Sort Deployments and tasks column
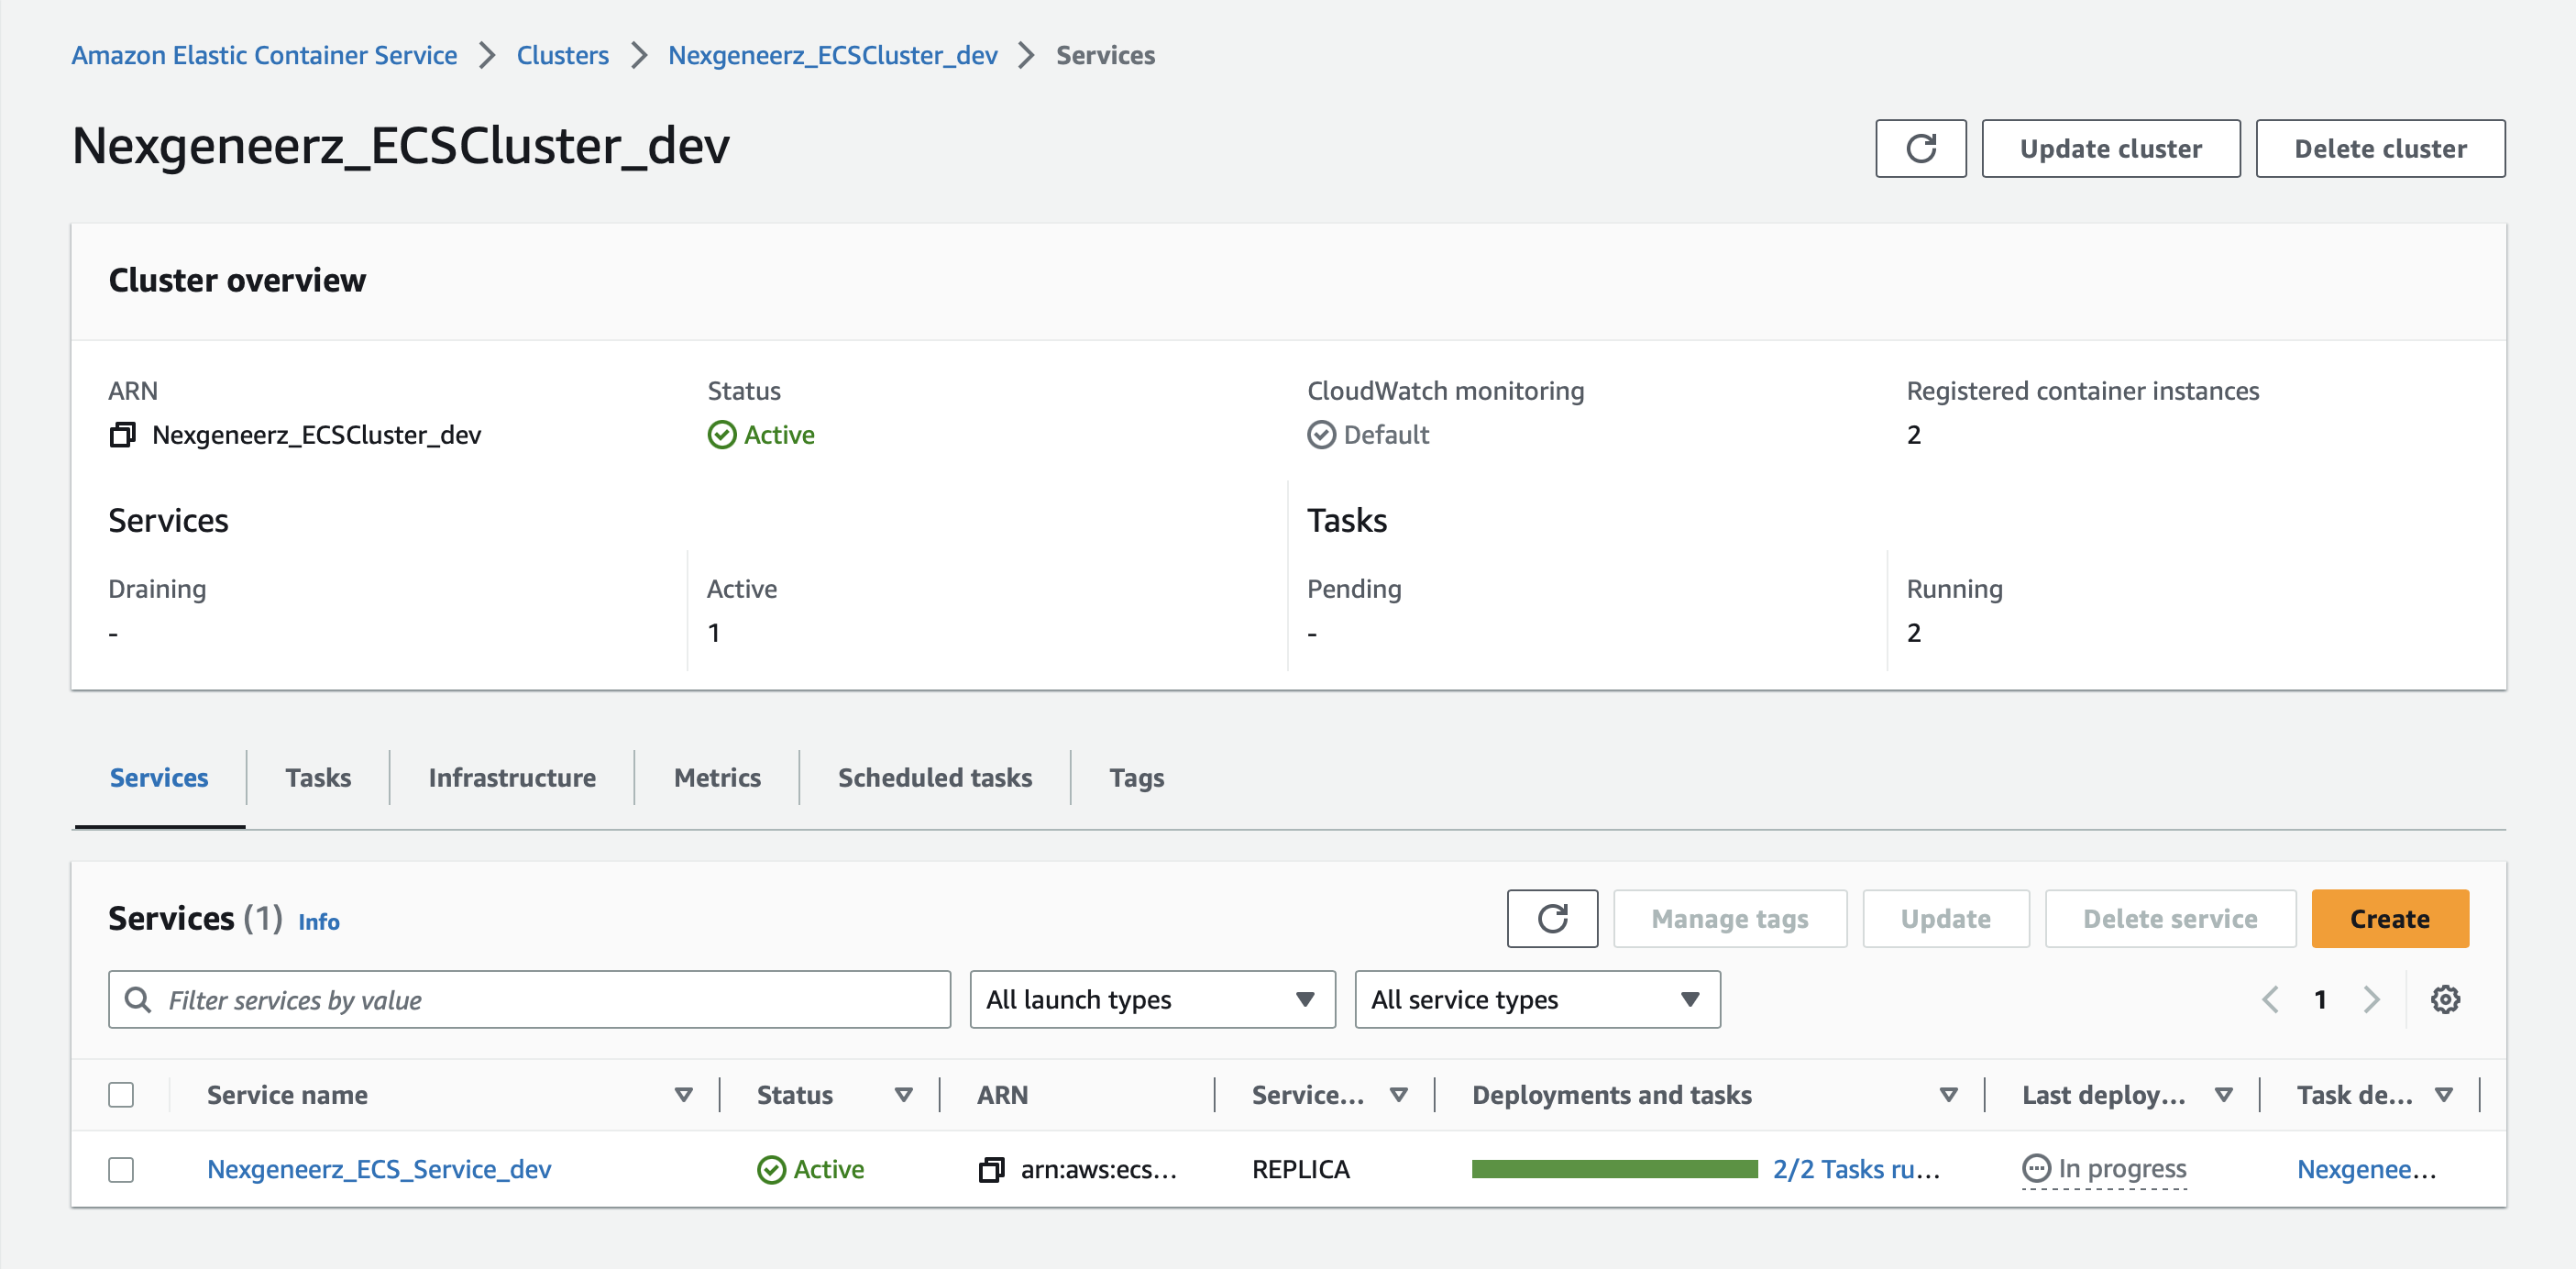This screenshot has width=2576, height=1269. pos(1948,1095)
